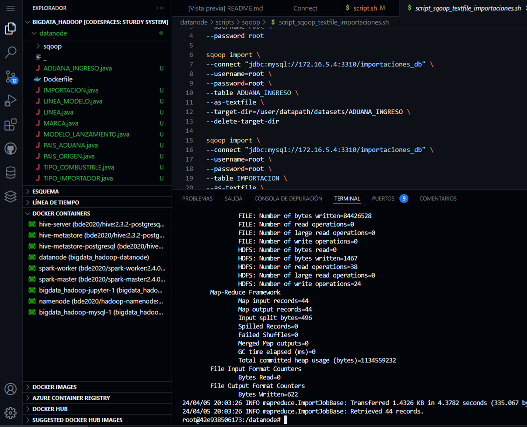Expand the ESQUEMA section
The width and height of the screenshot is (527, 427).
coord(45,191)
